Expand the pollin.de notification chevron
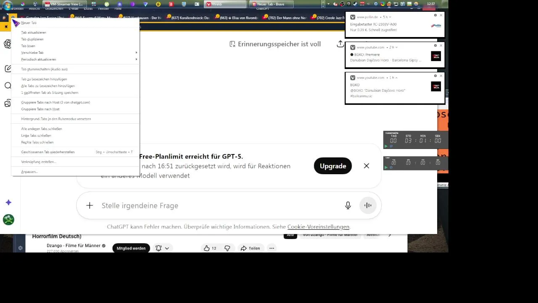Screen dimensions: 538x303 coord(390,17)
